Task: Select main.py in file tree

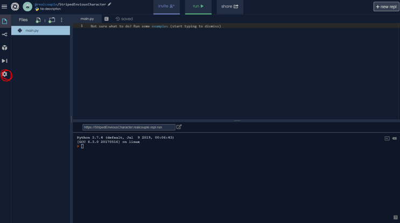Action: pyautogui.click(x=40, y=30)
